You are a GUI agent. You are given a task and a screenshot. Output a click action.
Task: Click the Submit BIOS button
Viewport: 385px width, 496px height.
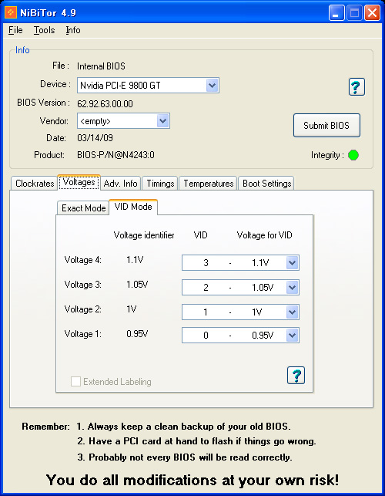tap(326, 125)
